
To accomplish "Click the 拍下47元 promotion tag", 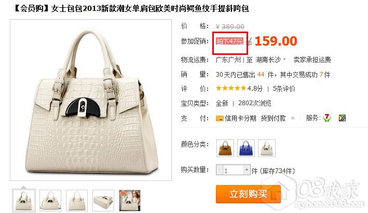I will [230, 41].
